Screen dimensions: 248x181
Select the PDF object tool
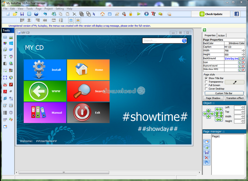(x=5, y=91)
